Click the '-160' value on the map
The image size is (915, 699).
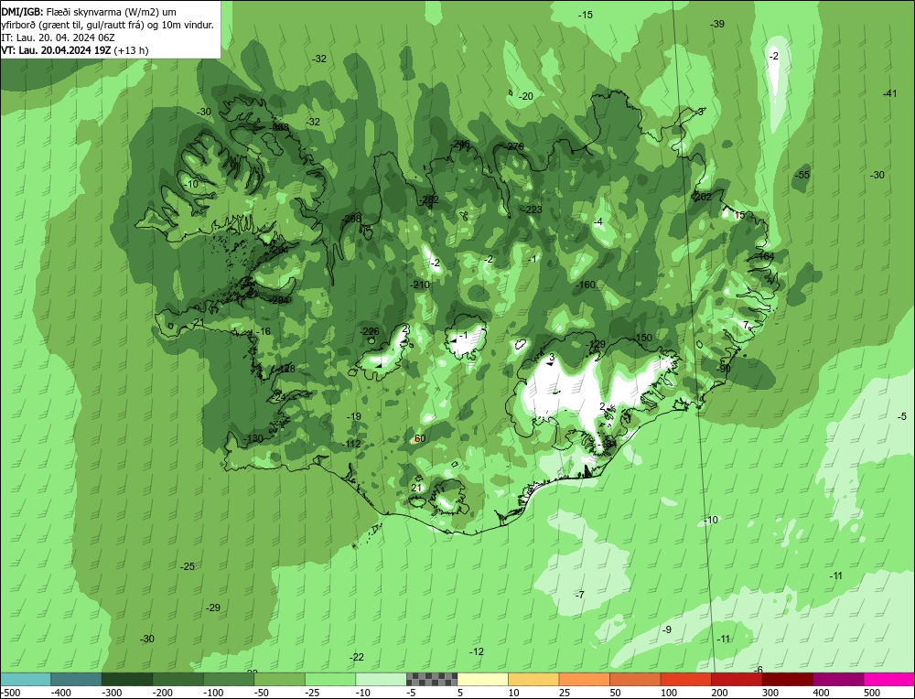point(586,285)
